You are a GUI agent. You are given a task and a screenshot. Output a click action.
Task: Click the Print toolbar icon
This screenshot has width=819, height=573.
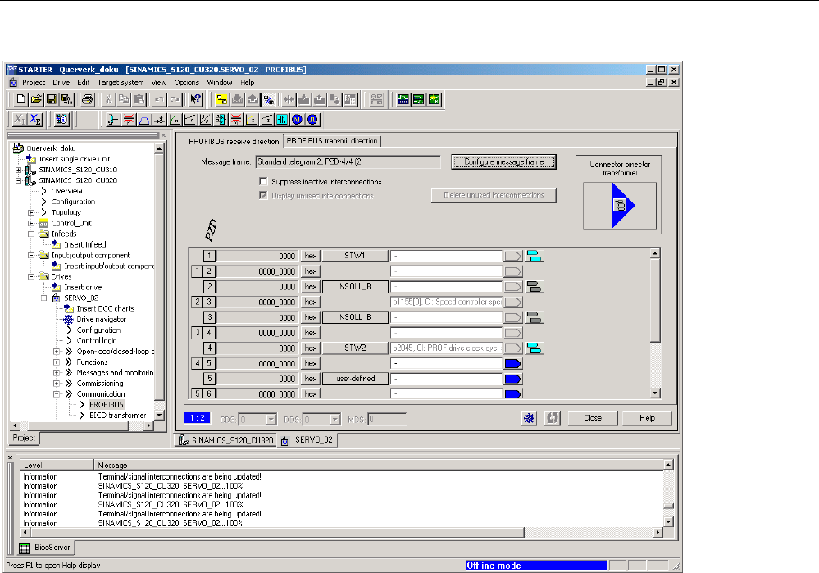[87, 99]
